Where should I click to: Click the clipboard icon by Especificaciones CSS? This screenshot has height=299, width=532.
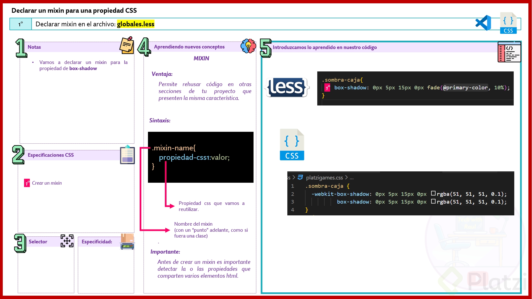pos(127,155)
